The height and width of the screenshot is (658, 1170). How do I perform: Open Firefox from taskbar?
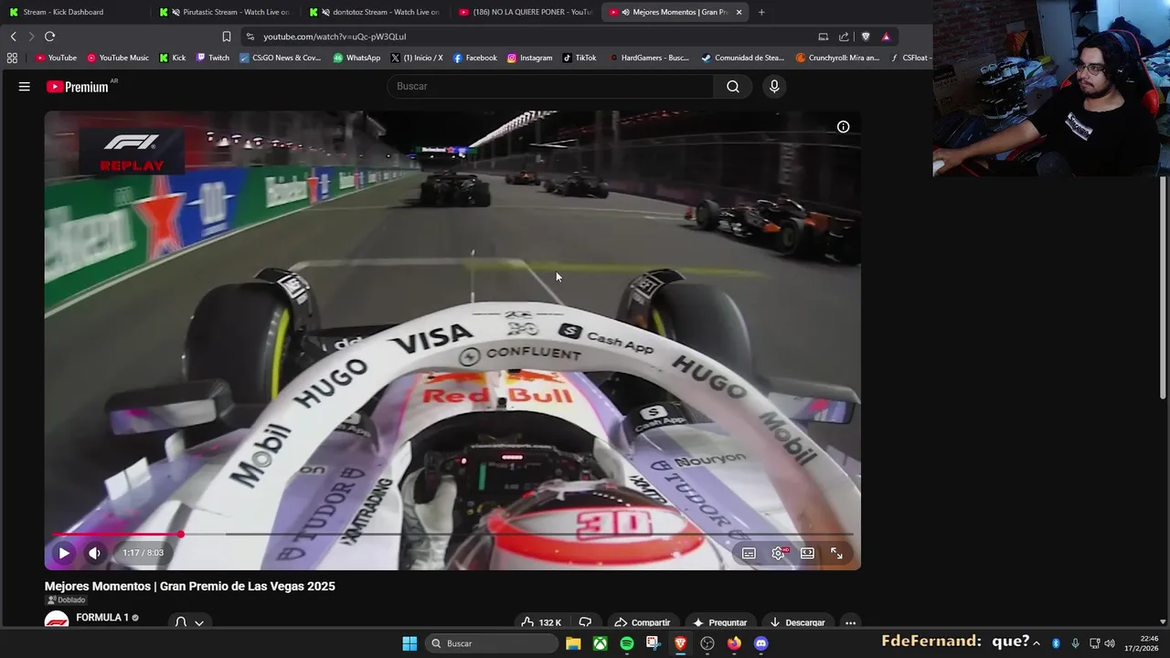pos(734,643)
